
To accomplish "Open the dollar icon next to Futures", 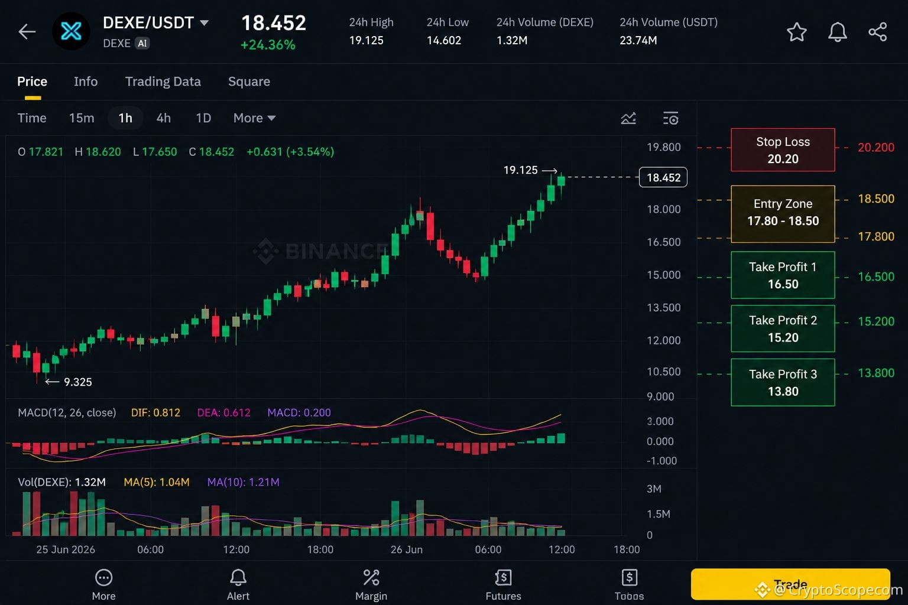I will pos(630,585).
